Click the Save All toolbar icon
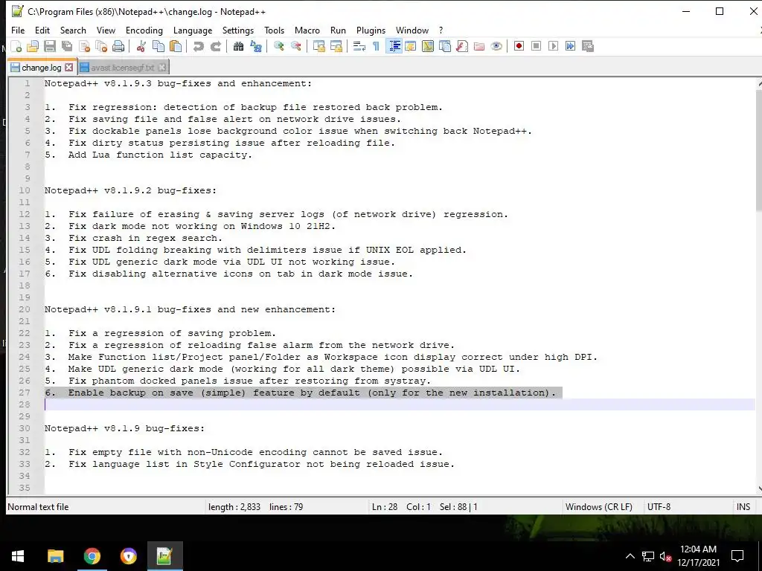762x571 pixels. 67,46
